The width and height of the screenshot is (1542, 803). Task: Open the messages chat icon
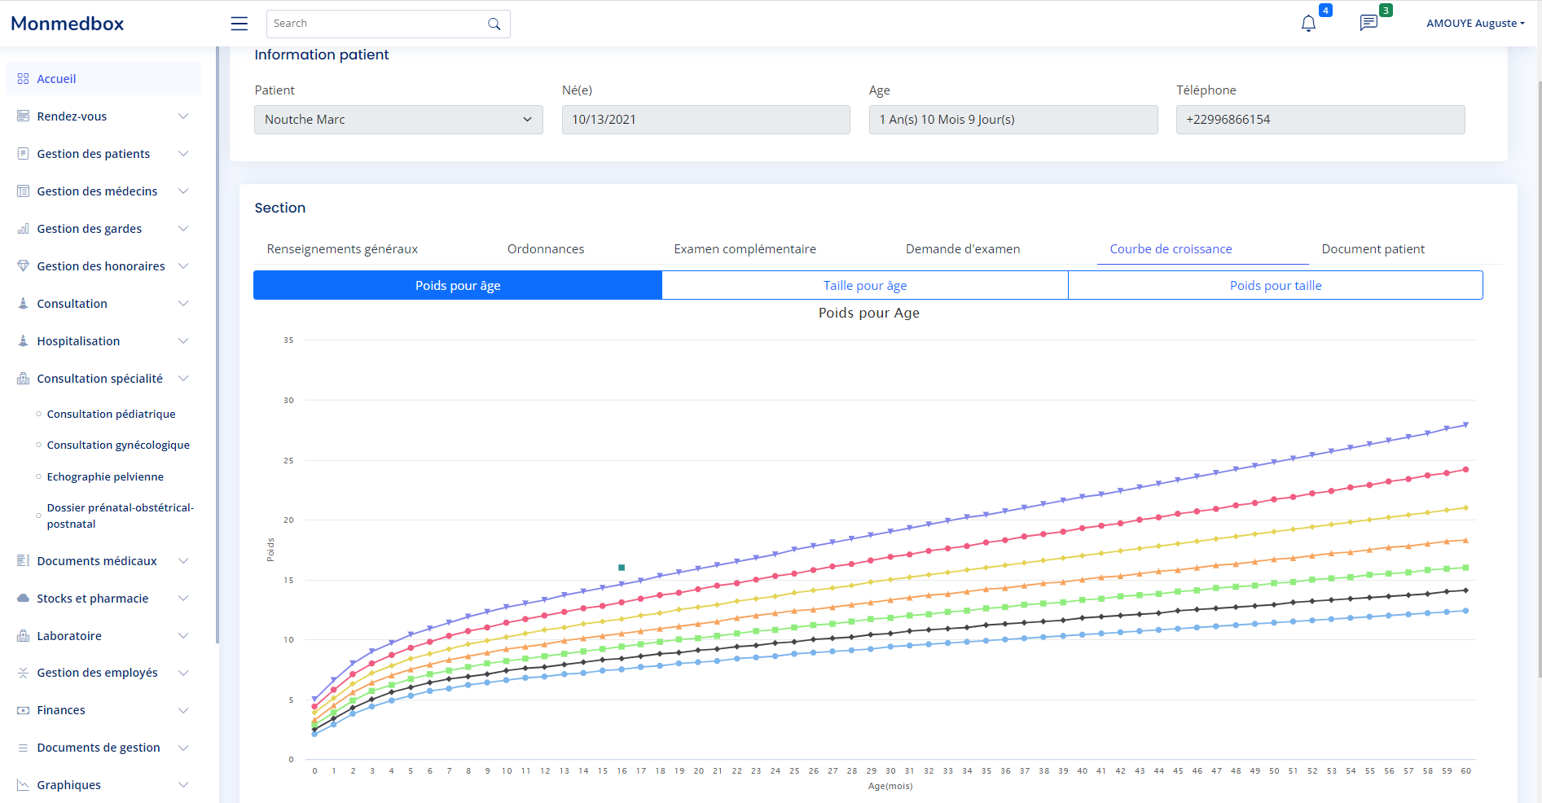coord(1368,23)
